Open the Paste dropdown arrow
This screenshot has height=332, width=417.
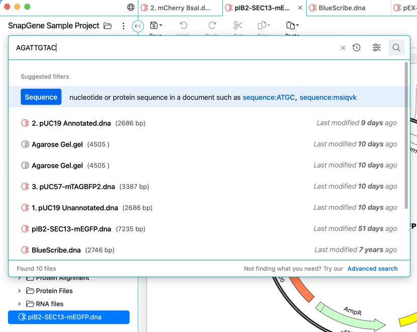297,25
